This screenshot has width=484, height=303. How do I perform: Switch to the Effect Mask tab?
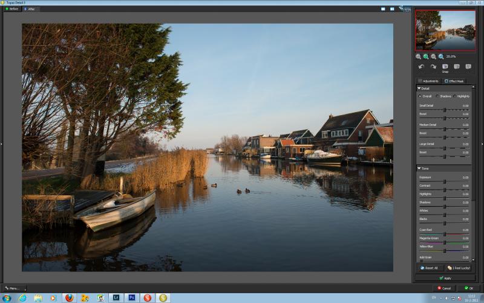coord(454,81)
